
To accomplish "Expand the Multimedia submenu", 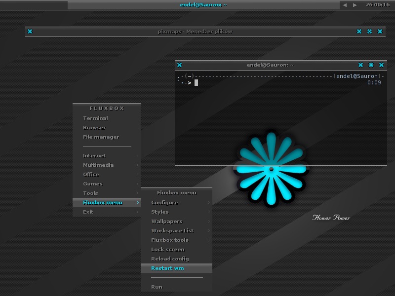I will tap(107, 165).
